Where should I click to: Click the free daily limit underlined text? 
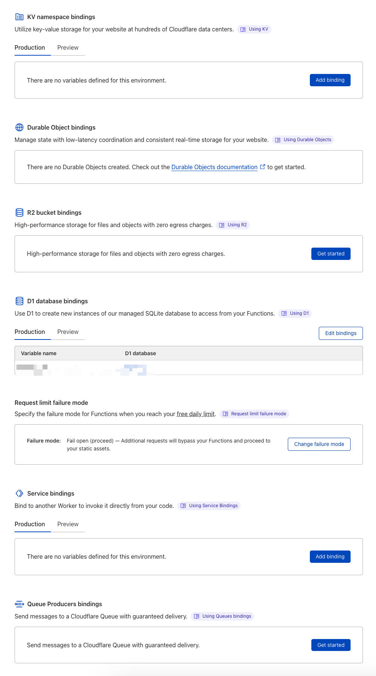tap(196, 414)
